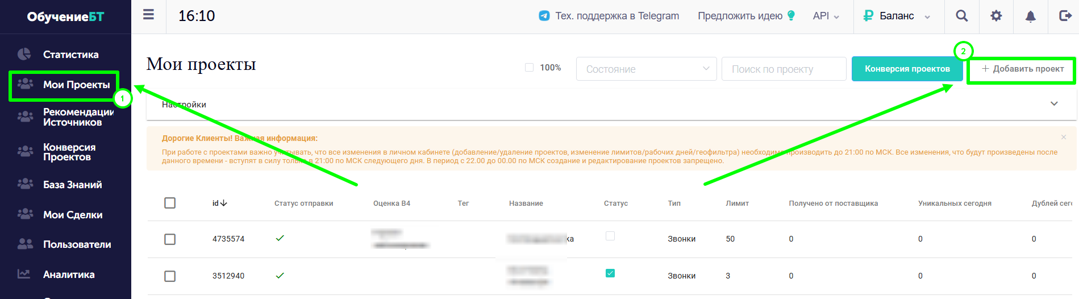Toggle the hamburger menu icon
The image size is (1079, 299).
[x=148, y=15]
